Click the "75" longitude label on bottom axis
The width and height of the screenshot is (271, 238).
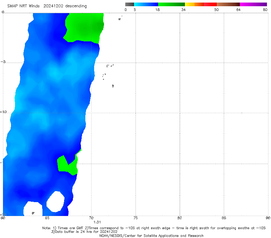(135, 218)
